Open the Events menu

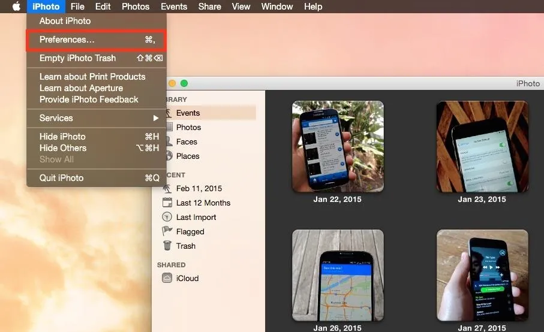point(174,7)
